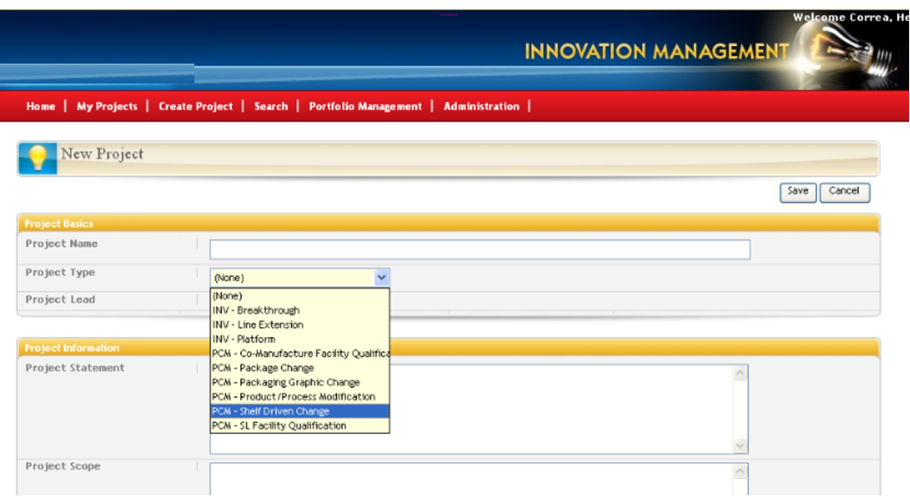Screen dimensions: 910x503
Task: Choose 'PCM - Shelf Driven Change' option
Action: coord(270,411)
